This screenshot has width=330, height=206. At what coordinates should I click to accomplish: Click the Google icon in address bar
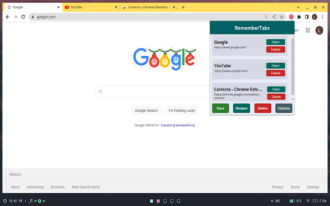(x=266, y=17)
